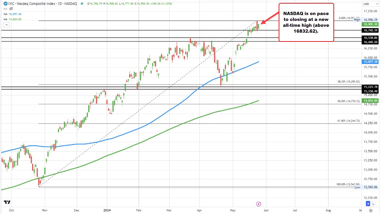This screenshot has height=214, width=380.
Task: Click 2024 on the time axis
Action: (107, 211)
